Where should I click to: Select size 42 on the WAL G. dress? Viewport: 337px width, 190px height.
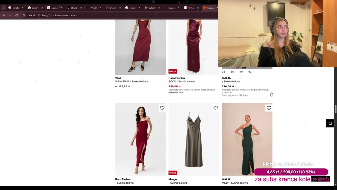coord(250,72)
